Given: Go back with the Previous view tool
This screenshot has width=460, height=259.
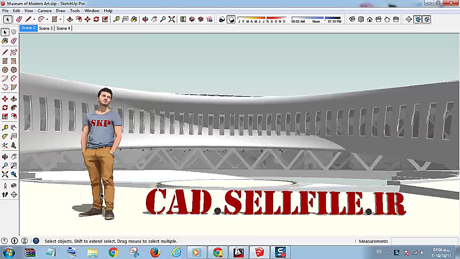Looking at the screenshot, I should [x=14, y=174].
